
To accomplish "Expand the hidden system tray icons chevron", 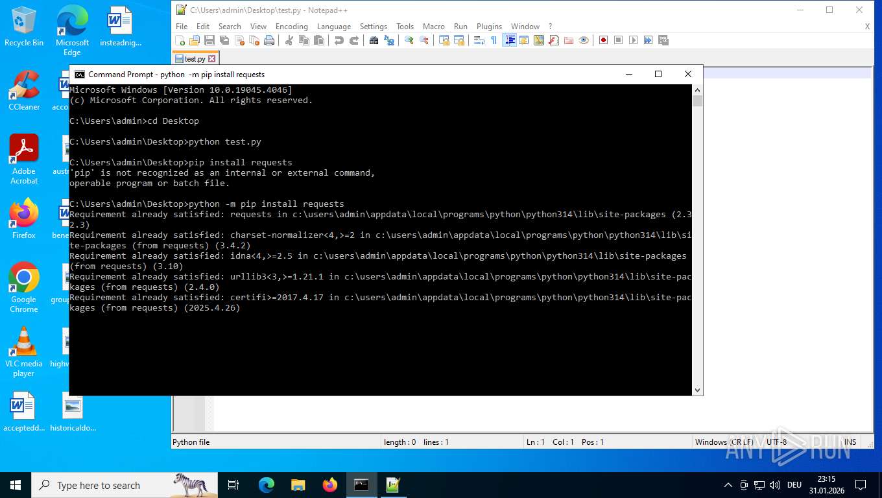I will [x=728, y=485].
